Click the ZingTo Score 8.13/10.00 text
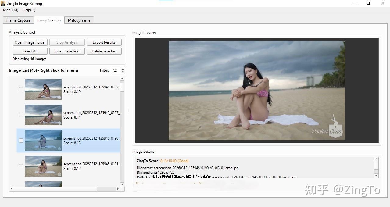 coord(163,161)
